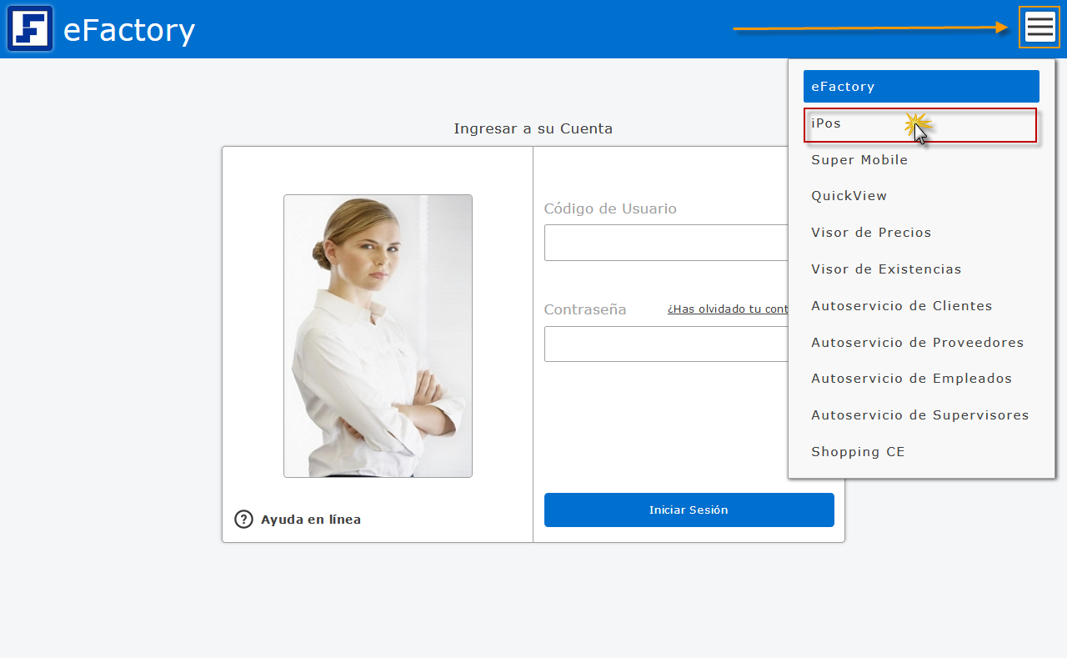Select Visor de Precios option

pos(871,233)
